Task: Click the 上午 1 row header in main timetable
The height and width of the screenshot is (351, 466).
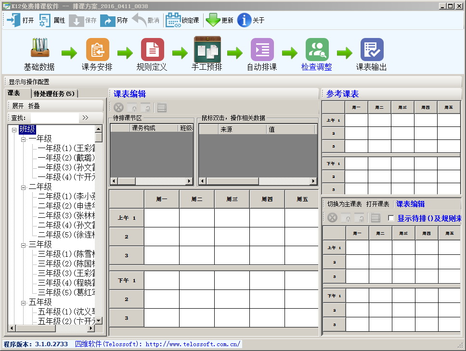Action: [x=127, y=218]
